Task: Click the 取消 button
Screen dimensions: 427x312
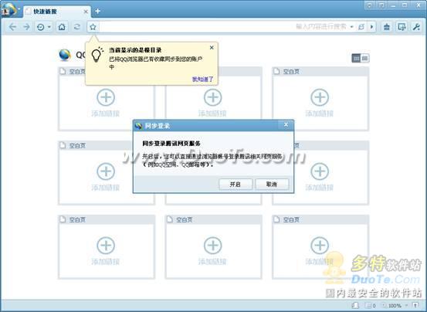Action: tap(272, 185)
